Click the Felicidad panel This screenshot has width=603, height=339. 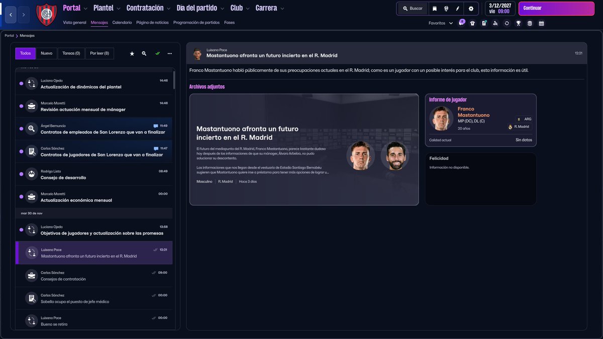[x=480, y=179]
